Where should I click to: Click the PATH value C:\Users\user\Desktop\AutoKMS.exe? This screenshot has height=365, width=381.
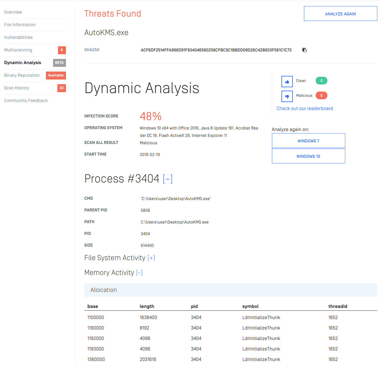[x=174, y=222]
